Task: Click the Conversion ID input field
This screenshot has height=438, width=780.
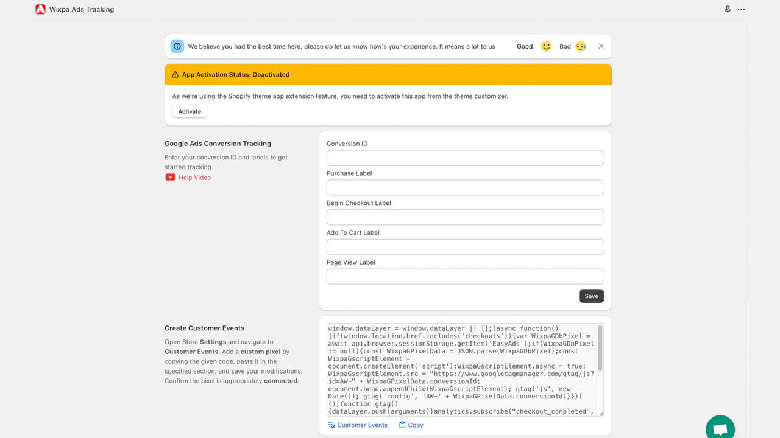Action: [465, 158]
